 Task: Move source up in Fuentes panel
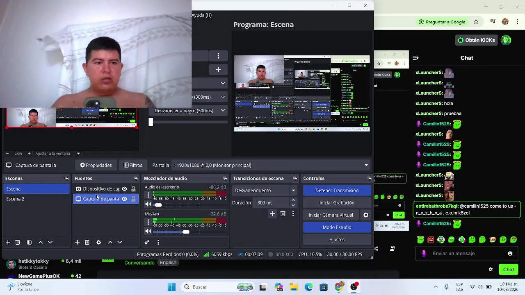click(x=110, y=243)
